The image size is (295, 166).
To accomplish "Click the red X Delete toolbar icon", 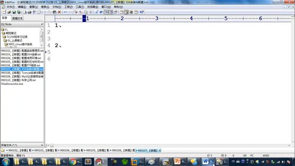I will [59, 12].
